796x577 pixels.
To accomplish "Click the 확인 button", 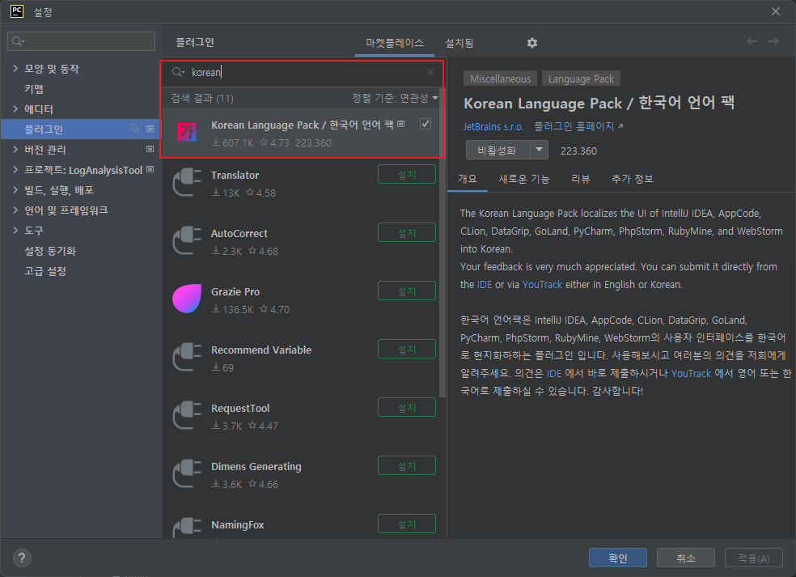I will pos(618,558).
